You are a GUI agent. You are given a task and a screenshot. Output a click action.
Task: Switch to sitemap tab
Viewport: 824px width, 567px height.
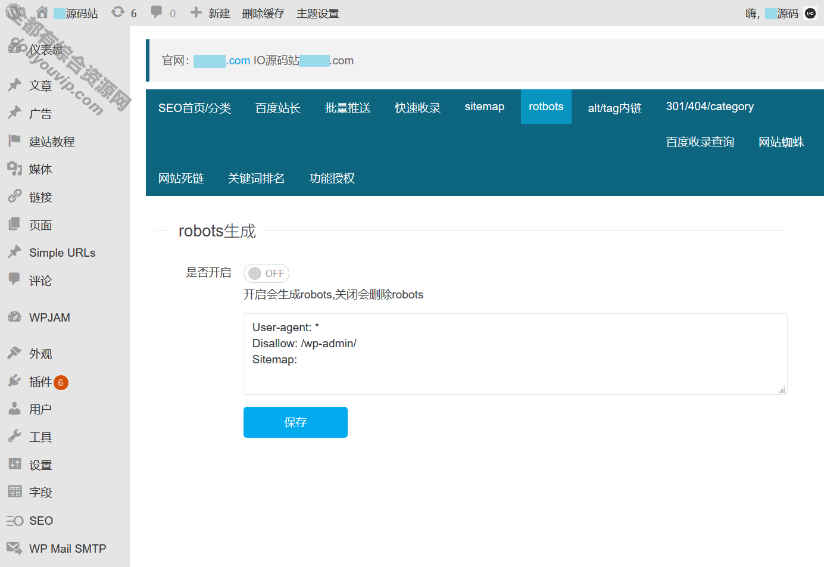485,107
